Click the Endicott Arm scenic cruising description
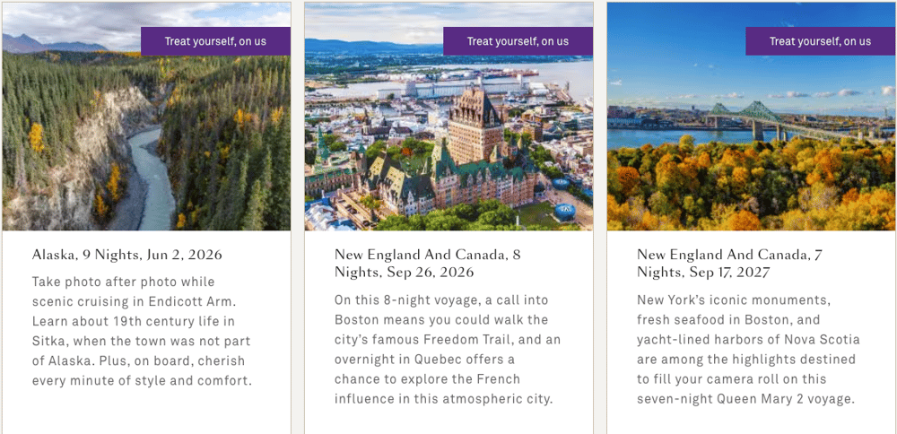 coord(142,331)
